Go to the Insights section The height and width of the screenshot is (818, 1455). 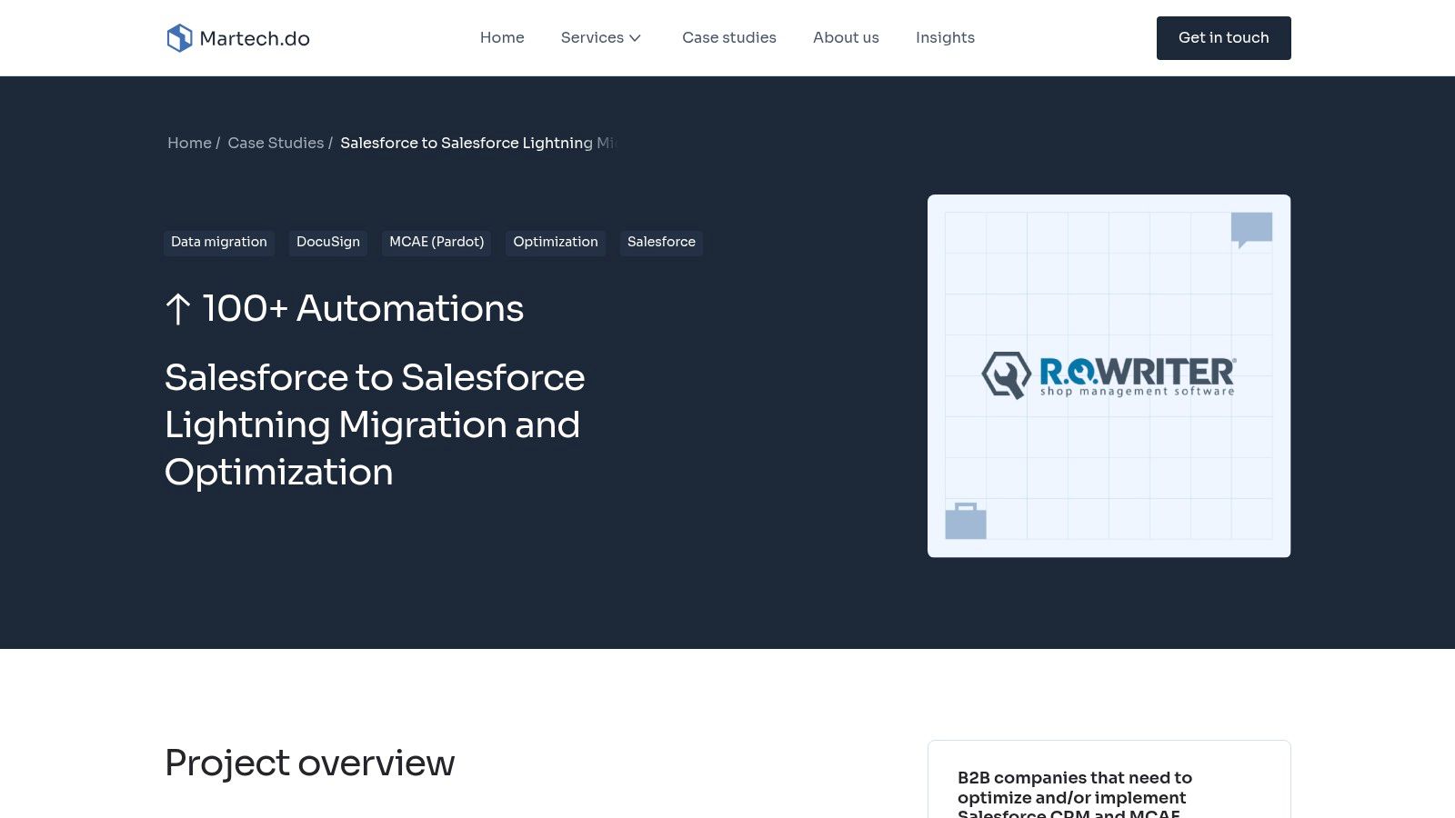(945, 37)
